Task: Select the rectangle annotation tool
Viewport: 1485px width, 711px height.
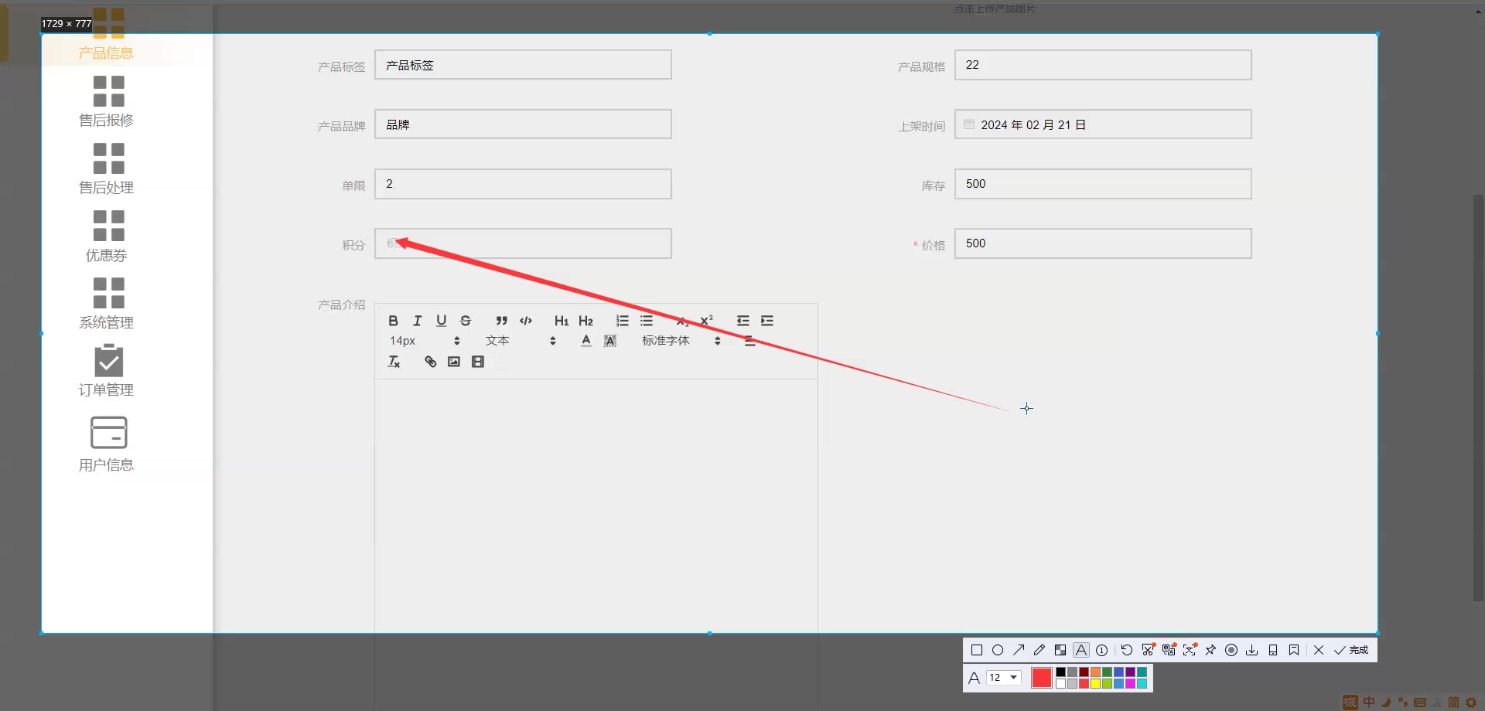Action: [977, 650]
